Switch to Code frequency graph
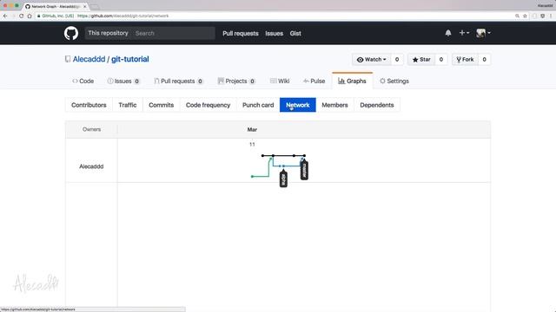The height and width of the screenshot is (312, 556). [x=208, y=105]
